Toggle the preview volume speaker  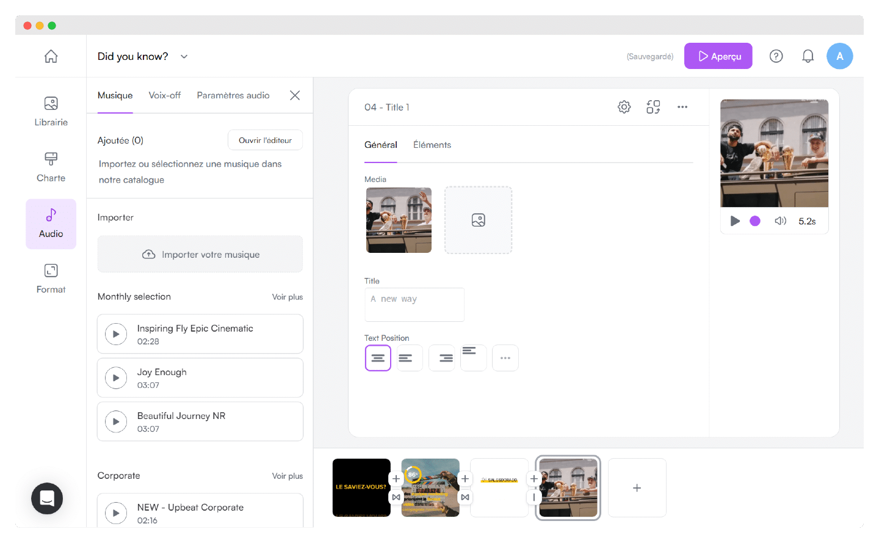[x=780, y=221]
